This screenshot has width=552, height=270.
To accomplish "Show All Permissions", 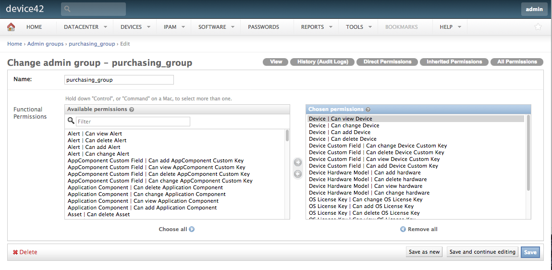I will click(x=517, y=61).
